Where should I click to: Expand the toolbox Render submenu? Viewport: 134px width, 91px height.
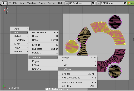click(19, 51)
